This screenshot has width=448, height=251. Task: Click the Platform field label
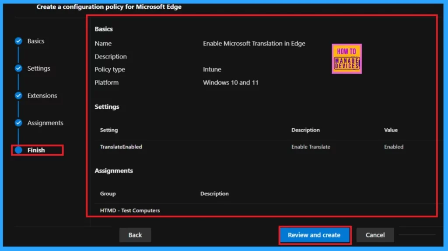pos(107,83)
